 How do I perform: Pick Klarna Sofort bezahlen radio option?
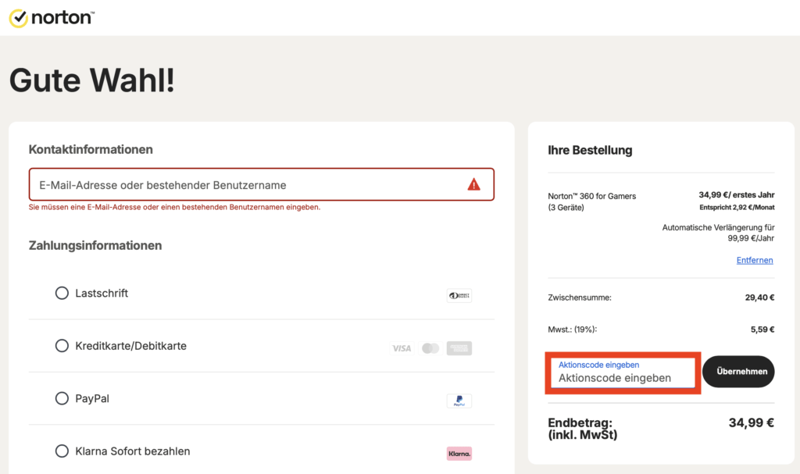[62, 451]
